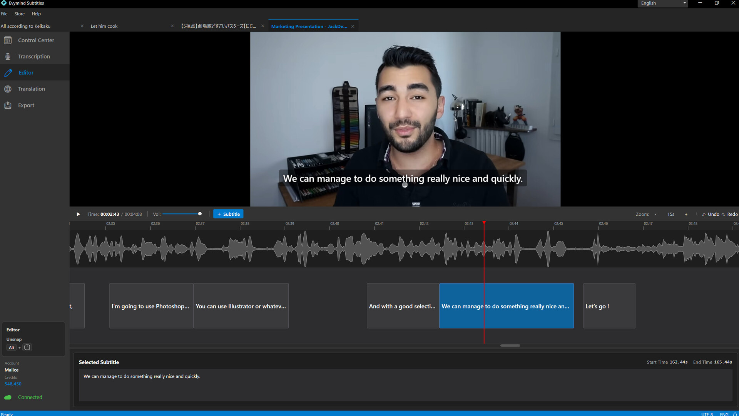The image size is (739, 416).
Task: Click the Export icon in sidebar
Action: [8, 105]
